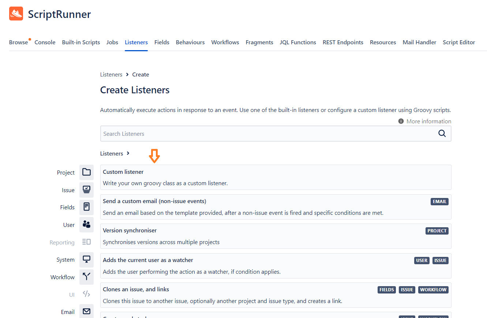Go to the Script Editor tab
This screenshot has width=487, height=318.
point(459,42)
